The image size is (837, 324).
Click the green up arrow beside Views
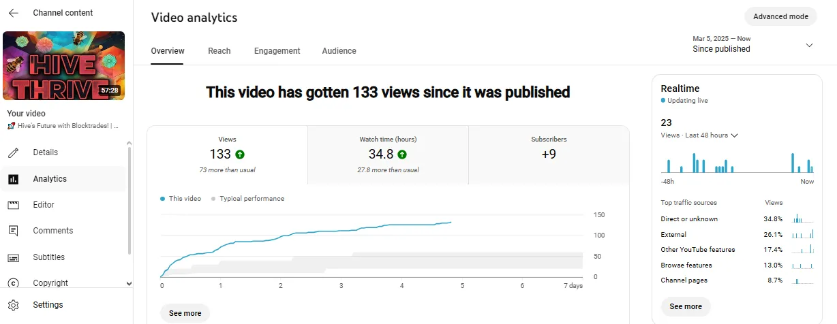[x=241, y=155]
